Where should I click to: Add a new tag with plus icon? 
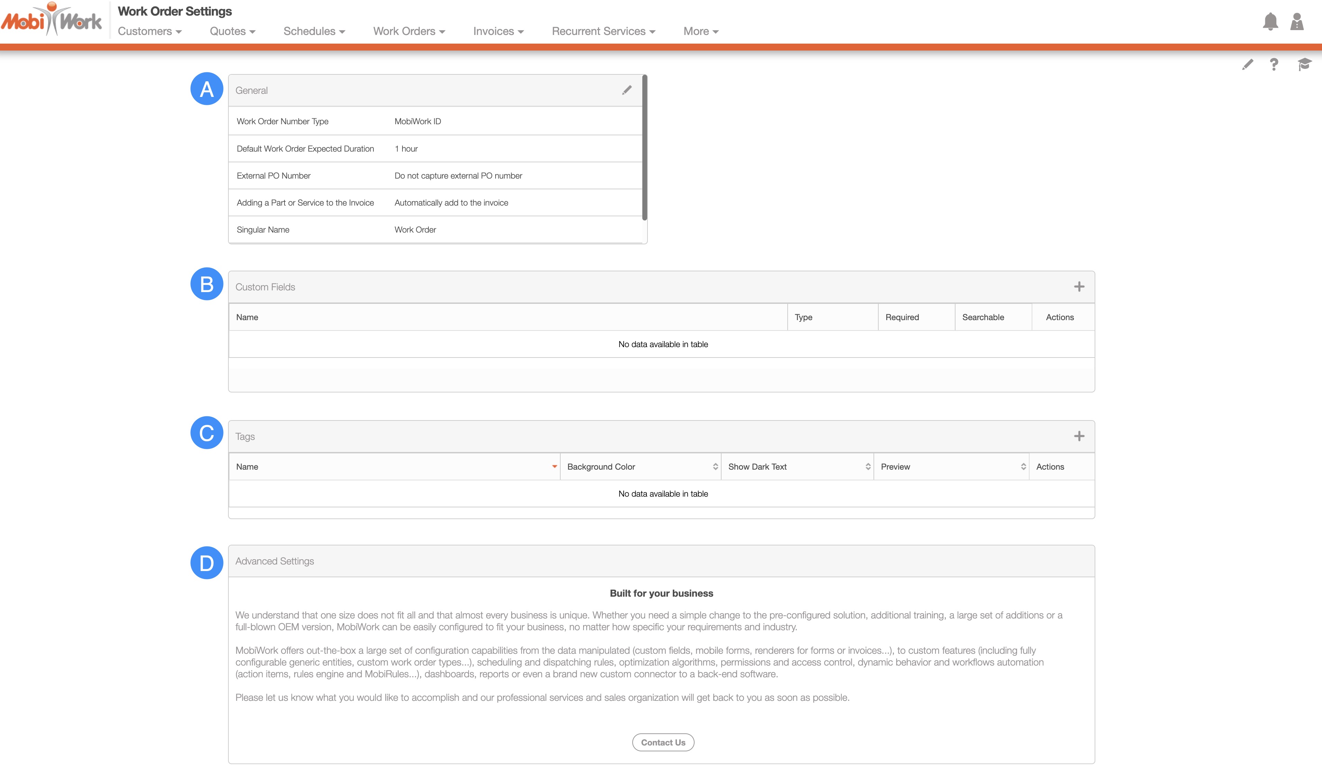tap(1079, 436)
